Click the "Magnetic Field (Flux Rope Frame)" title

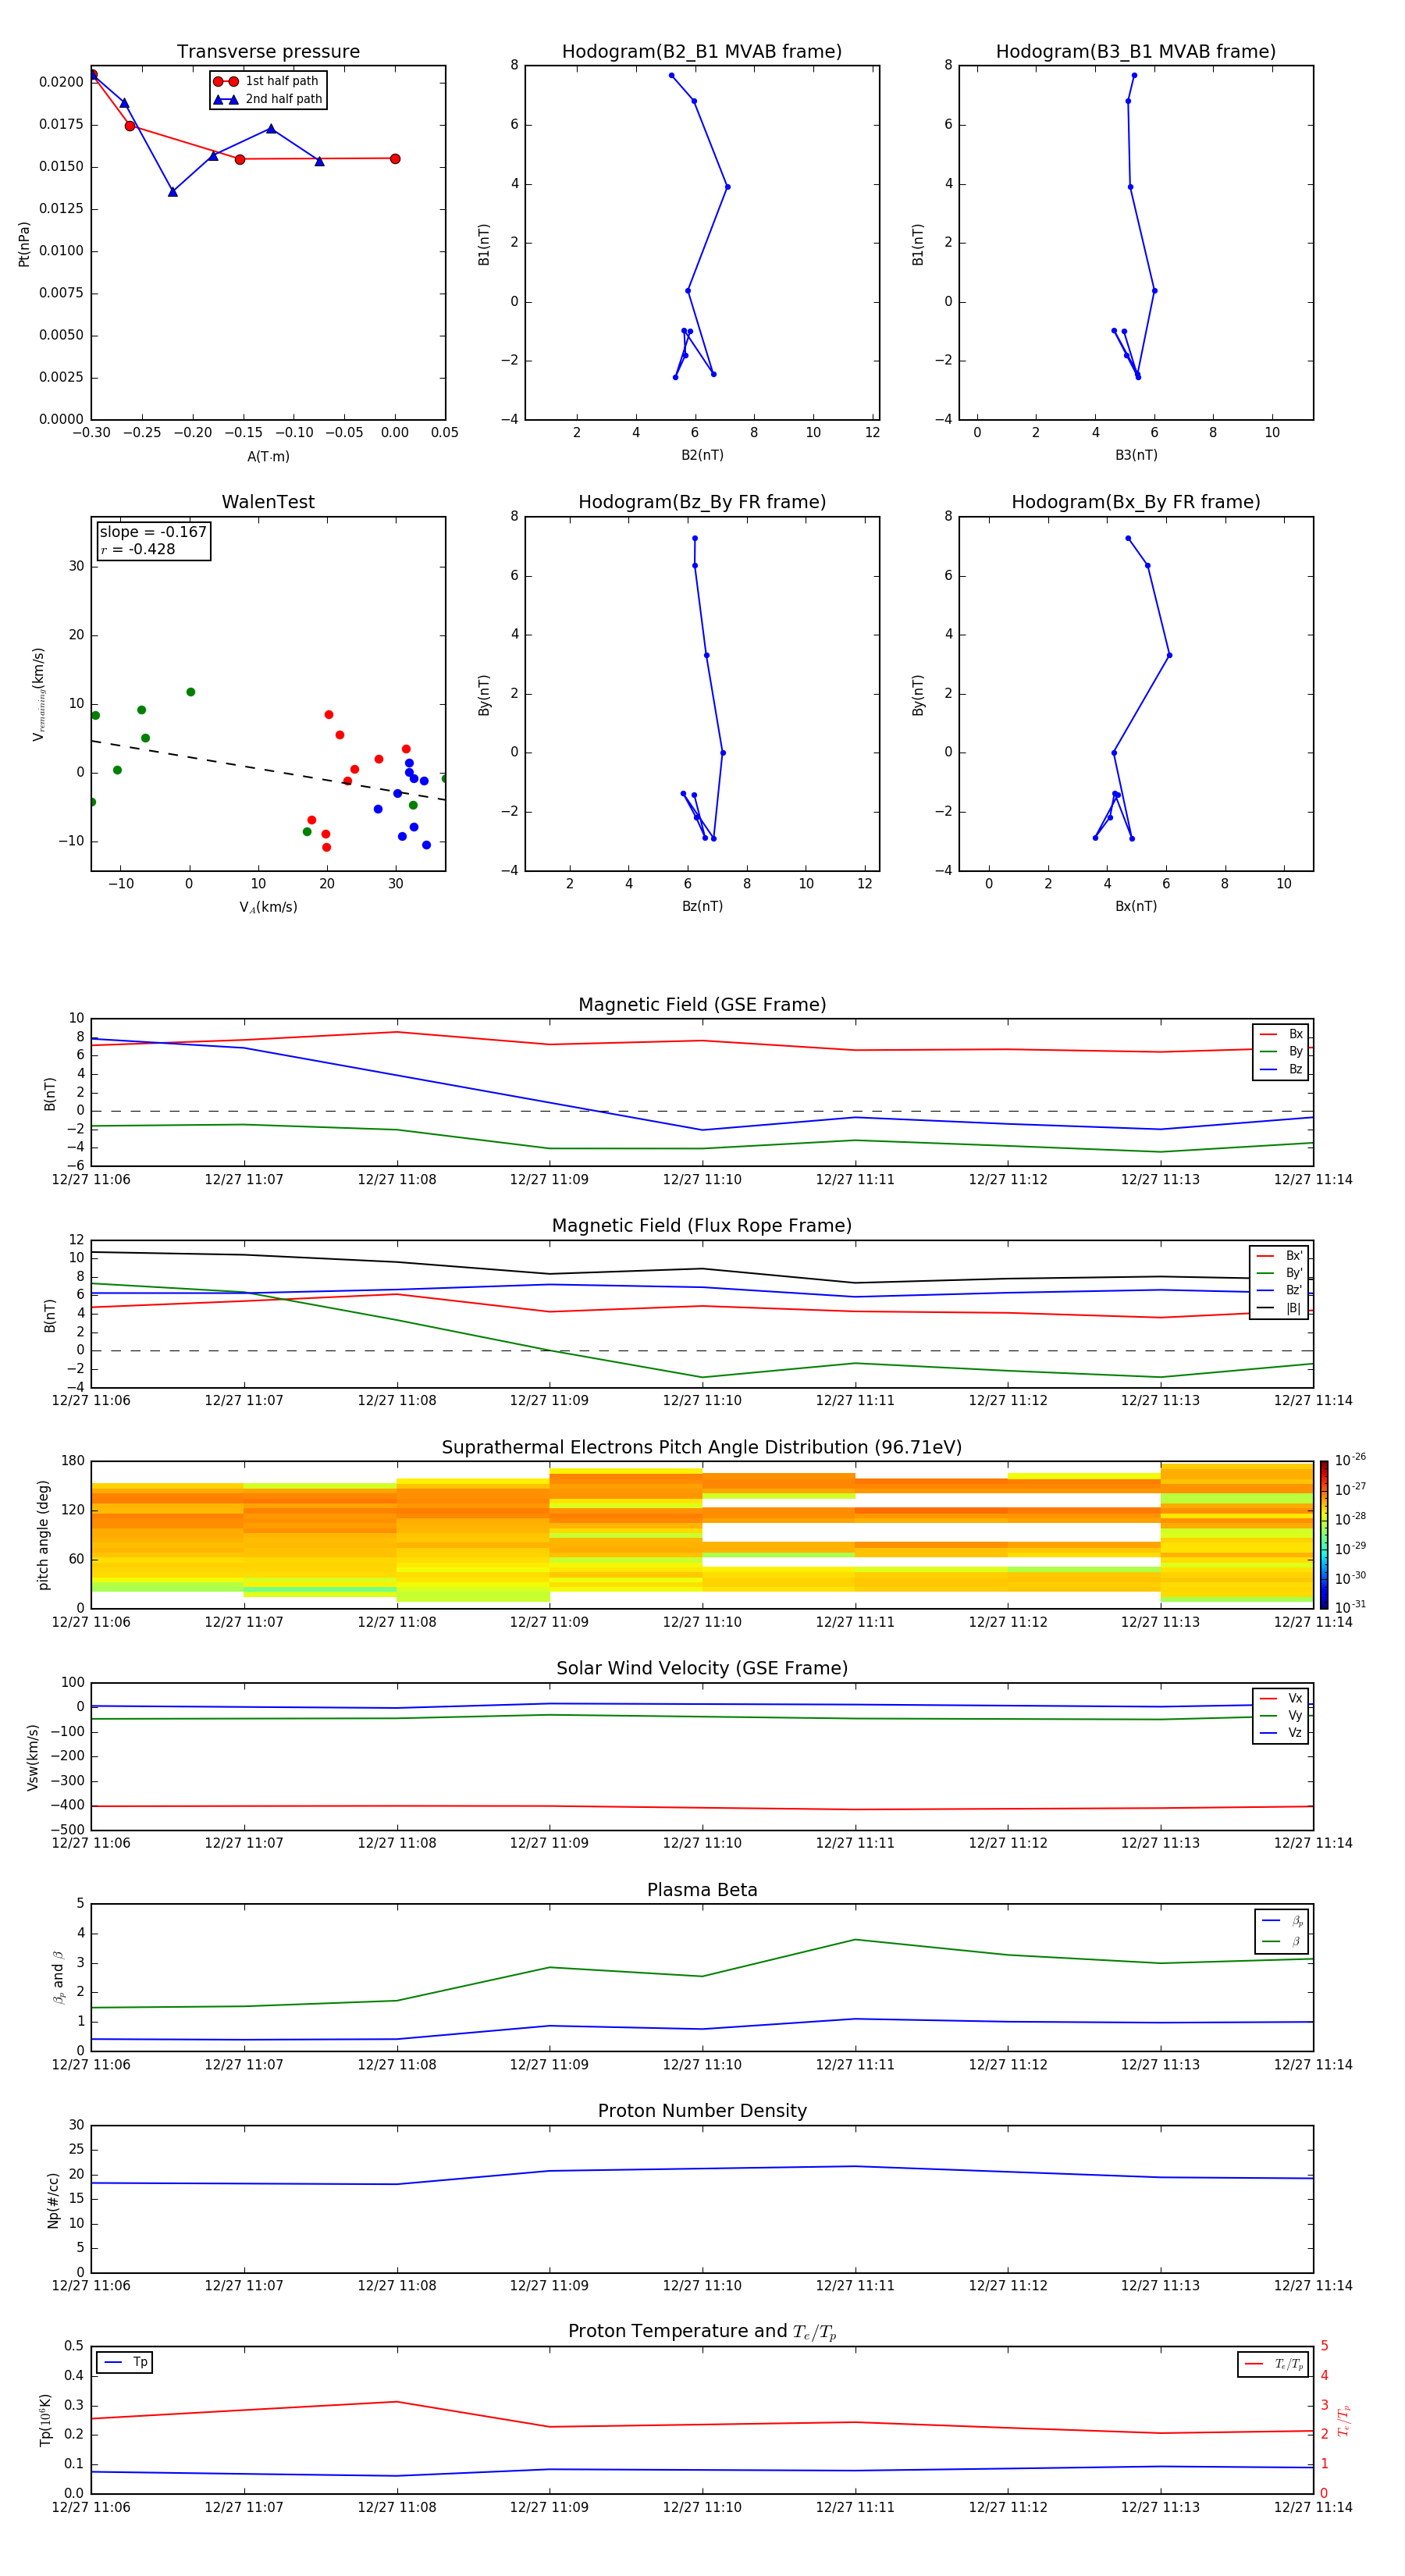click(x=702, y=1226)
